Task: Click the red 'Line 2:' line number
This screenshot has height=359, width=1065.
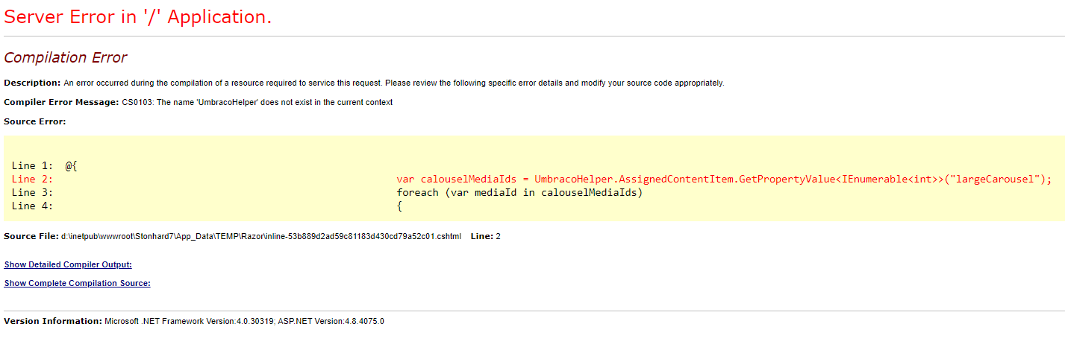Action: tap(32, 179)
